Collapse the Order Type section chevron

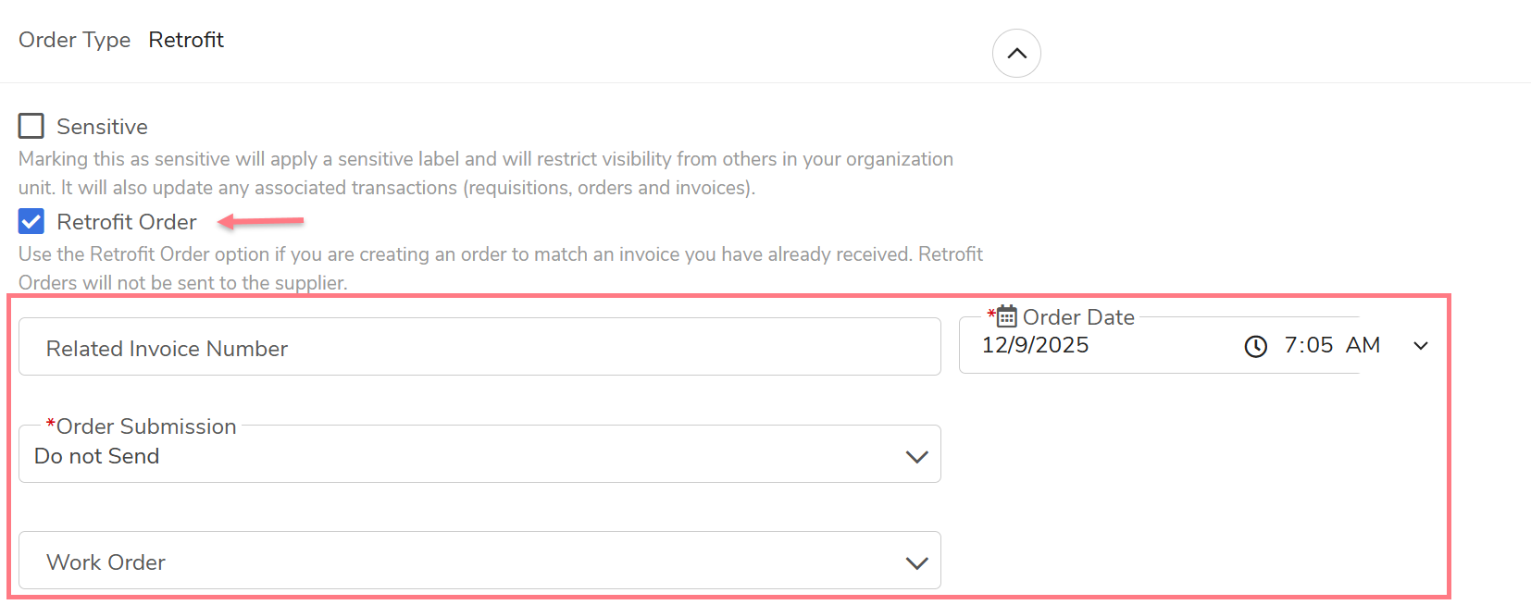1016,54
